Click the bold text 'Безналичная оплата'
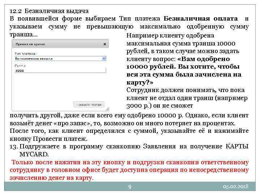The height and width of the screenshot is (195, 260). coord(201,18)
